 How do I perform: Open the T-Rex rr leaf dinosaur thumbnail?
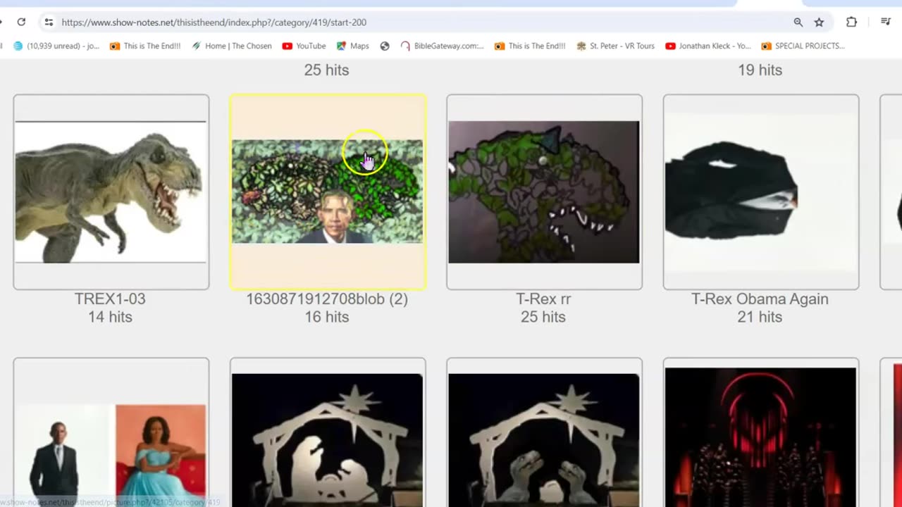(544, 192)
